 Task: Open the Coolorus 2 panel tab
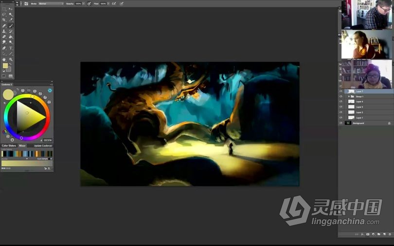(7, 85)
